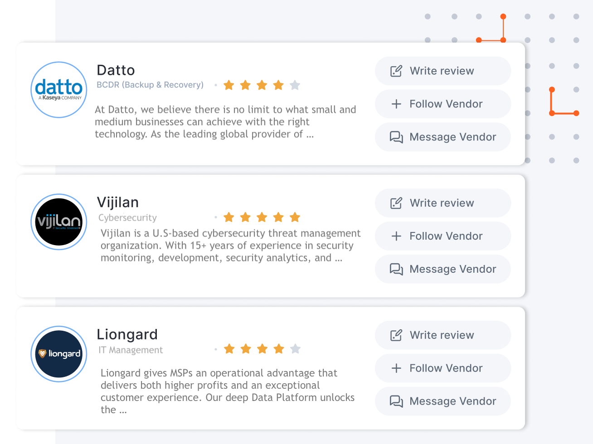Viewport: 593px width, 444px height.
Task: Select the Cybersecurity category under Vijilan
Action: pyautogui.click(x=128, y=217)
